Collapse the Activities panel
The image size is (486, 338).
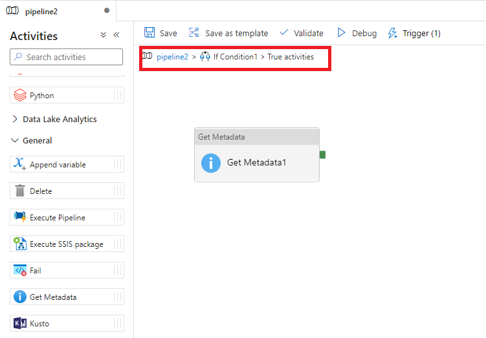point(116,35)
